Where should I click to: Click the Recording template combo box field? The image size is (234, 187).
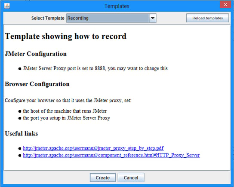[111, 18]
